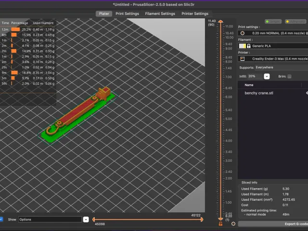The width and height of the screenshot is (308, 231).
Task: Open the Printer Settings tab
Action: click(195, 13)
